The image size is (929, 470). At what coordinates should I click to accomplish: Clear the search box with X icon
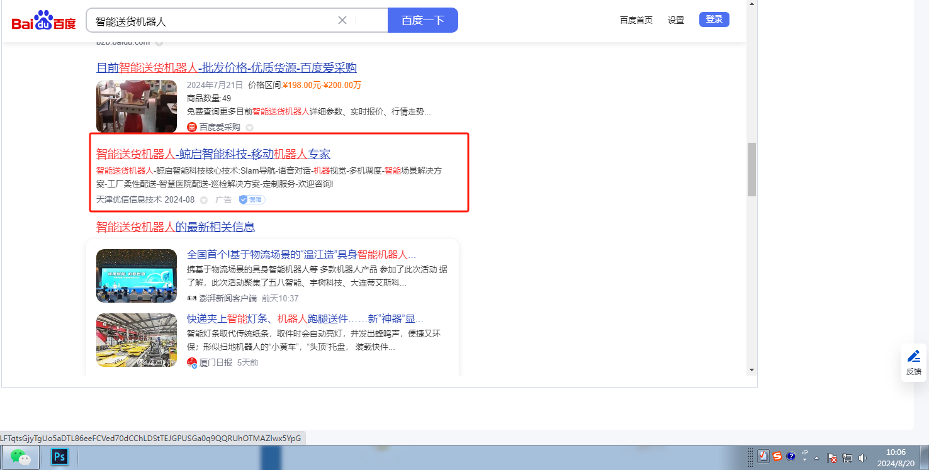(342, 20)
